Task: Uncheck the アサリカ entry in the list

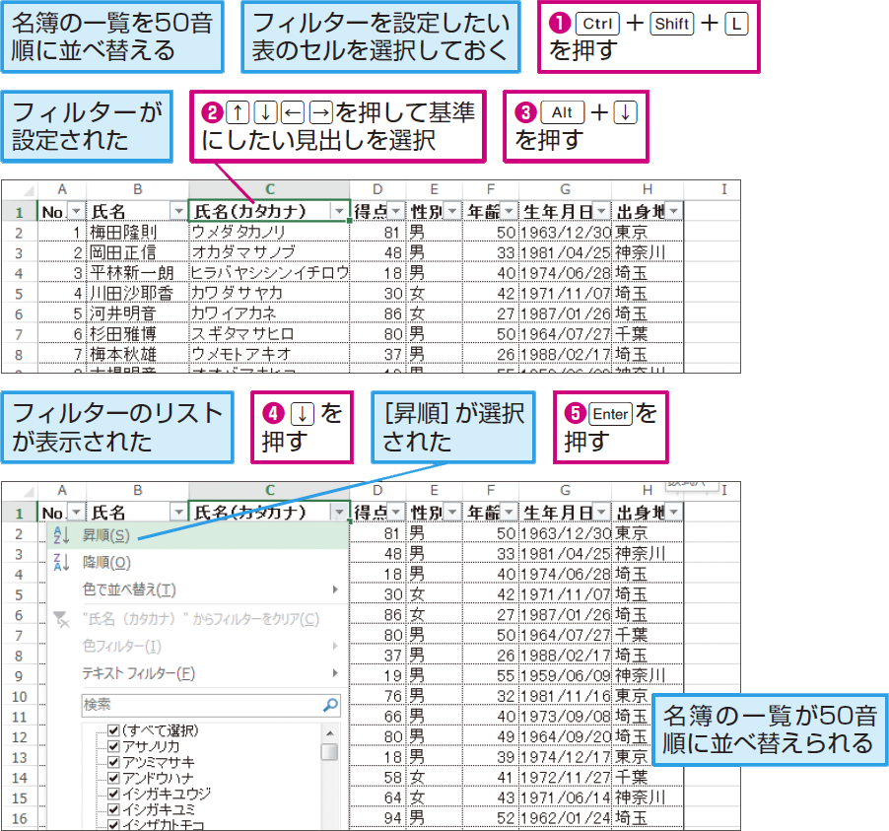Action: point(112,745)
